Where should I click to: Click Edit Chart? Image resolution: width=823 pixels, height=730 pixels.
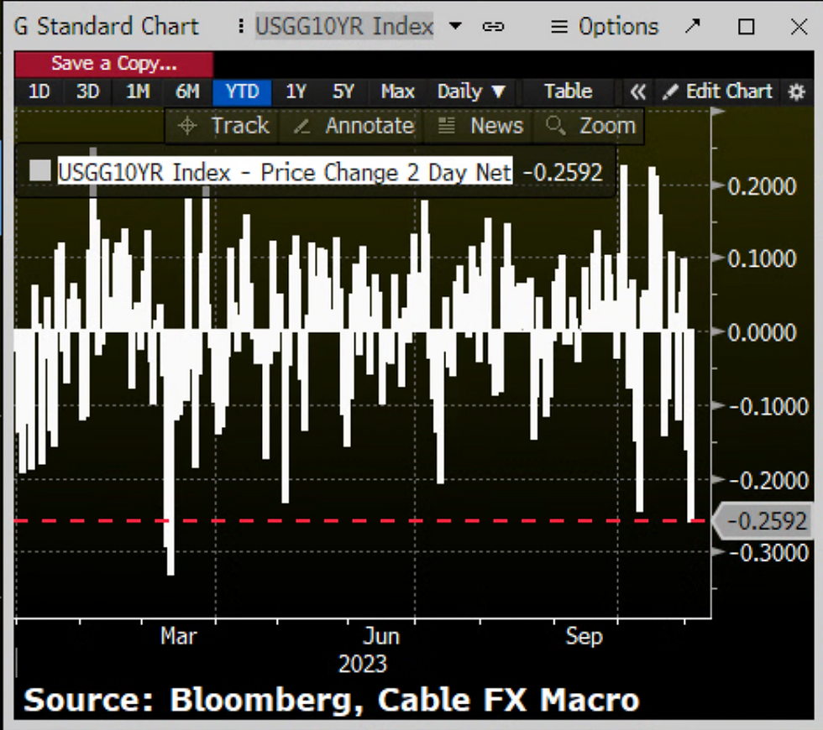pos(718,91)
